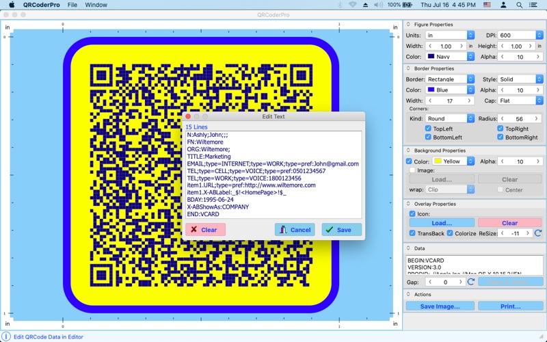Open the Spotlight search icon
Viewport: 547px width, 342px height.
(520, 5)
